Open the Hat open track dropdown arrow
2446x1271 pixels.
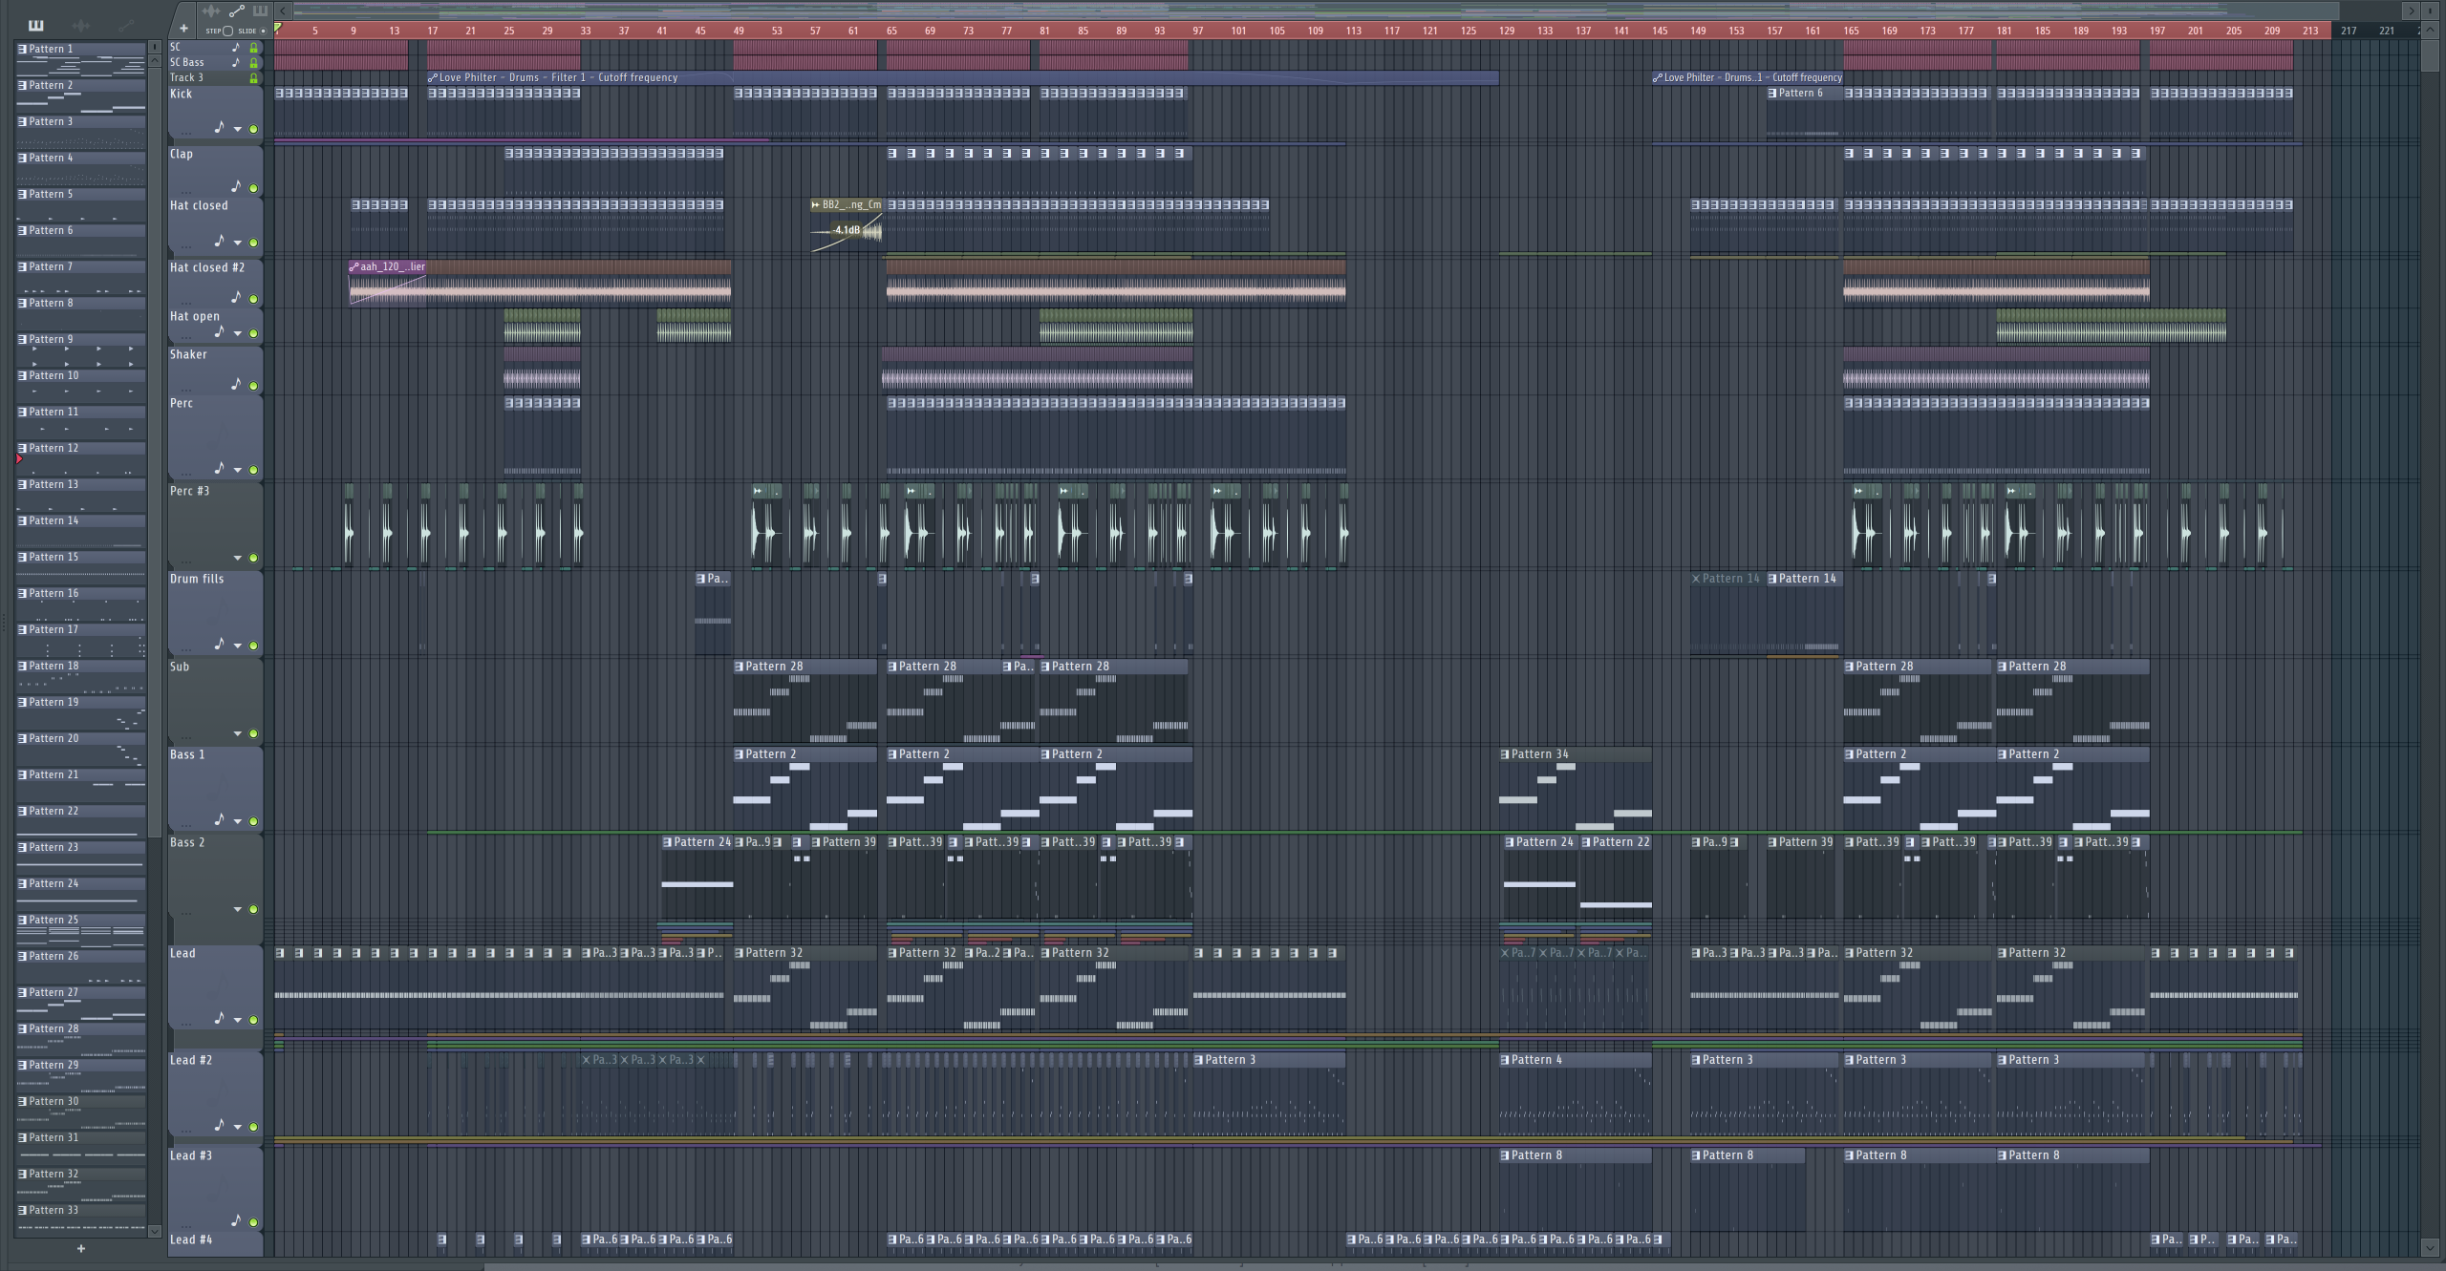(237, 333)
